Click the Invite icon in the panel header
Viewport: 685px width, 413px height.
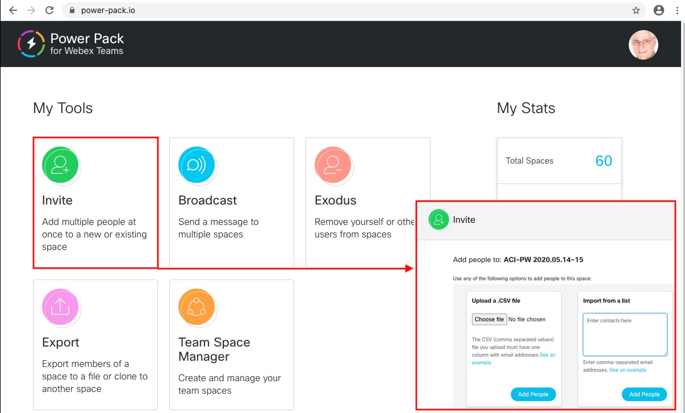[x=438, y=220]
